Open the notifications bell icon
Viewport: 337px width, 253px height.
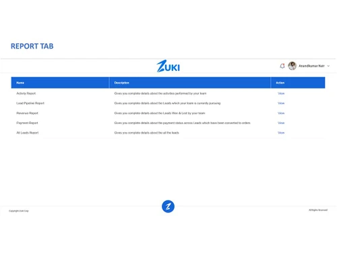tap(282, 66)
